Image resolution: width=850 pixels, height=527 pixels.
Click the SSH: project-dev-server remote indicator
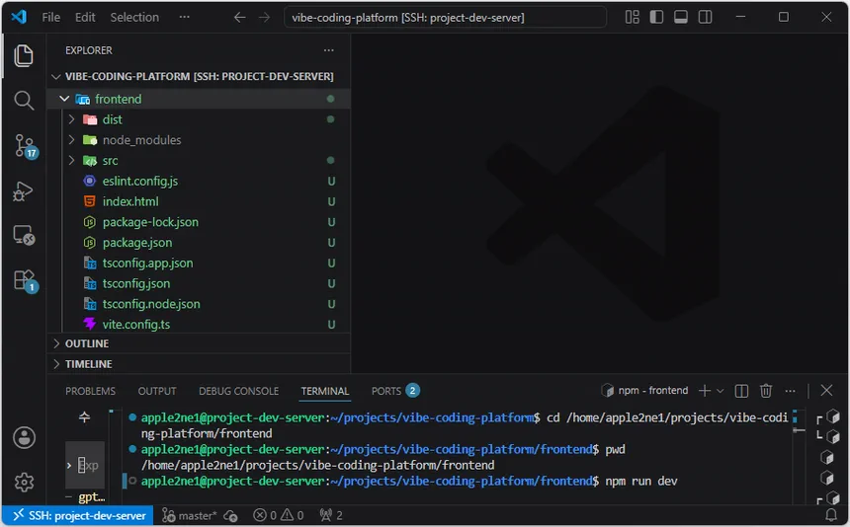(x=78, y=515)
